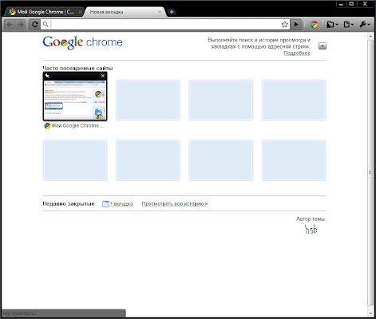Pin the Мой Google Chrome thumbnail

[47, 76]
